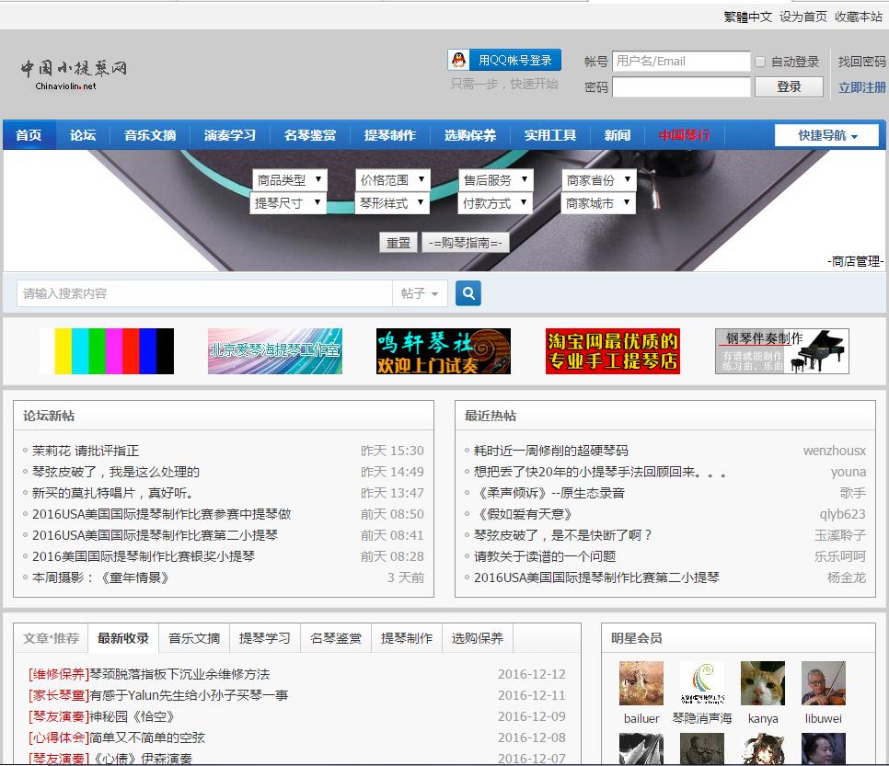Open 选购保养 nav item
The image size is (889, 766).
pos(470,135)
